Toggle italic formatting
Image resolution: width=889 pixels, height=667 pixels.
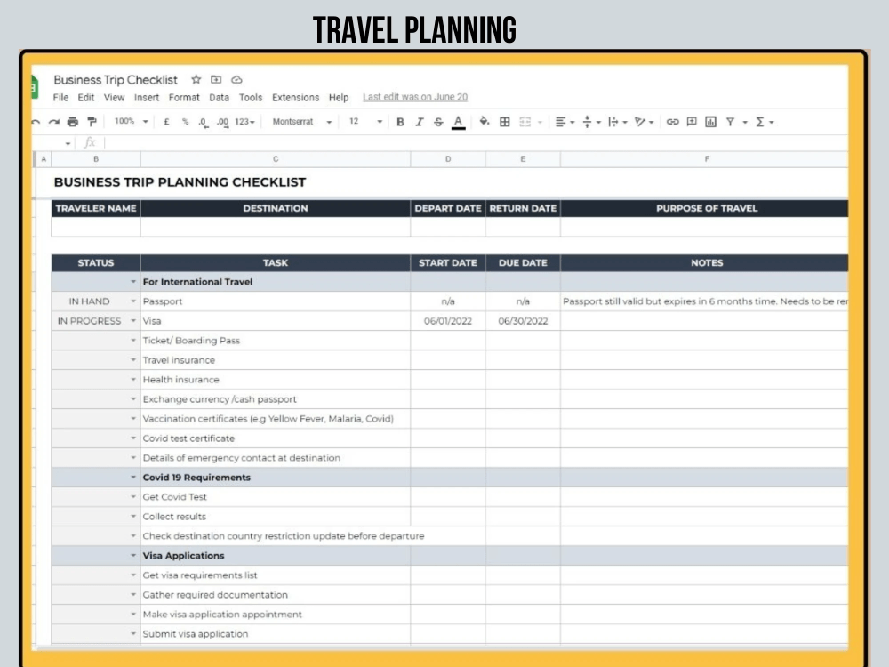pyautogui.click(x=420, y=121)
